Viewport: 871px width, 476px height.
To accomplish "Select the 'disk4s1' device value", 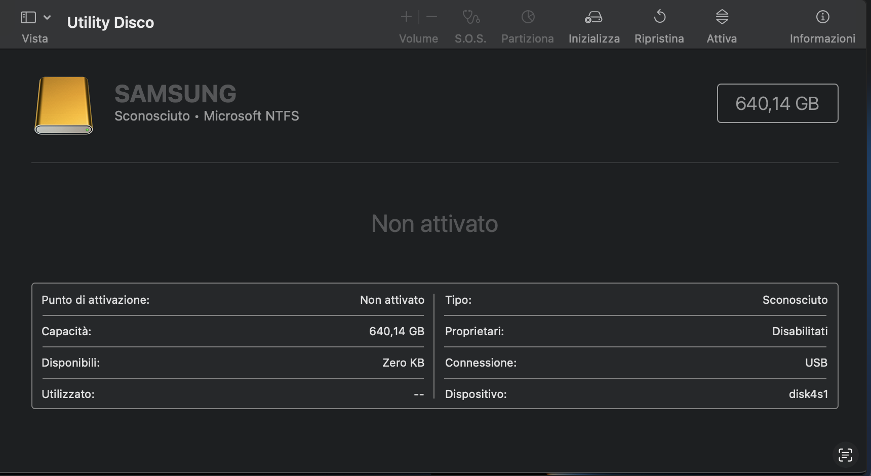I will click(x=808, y=394).
